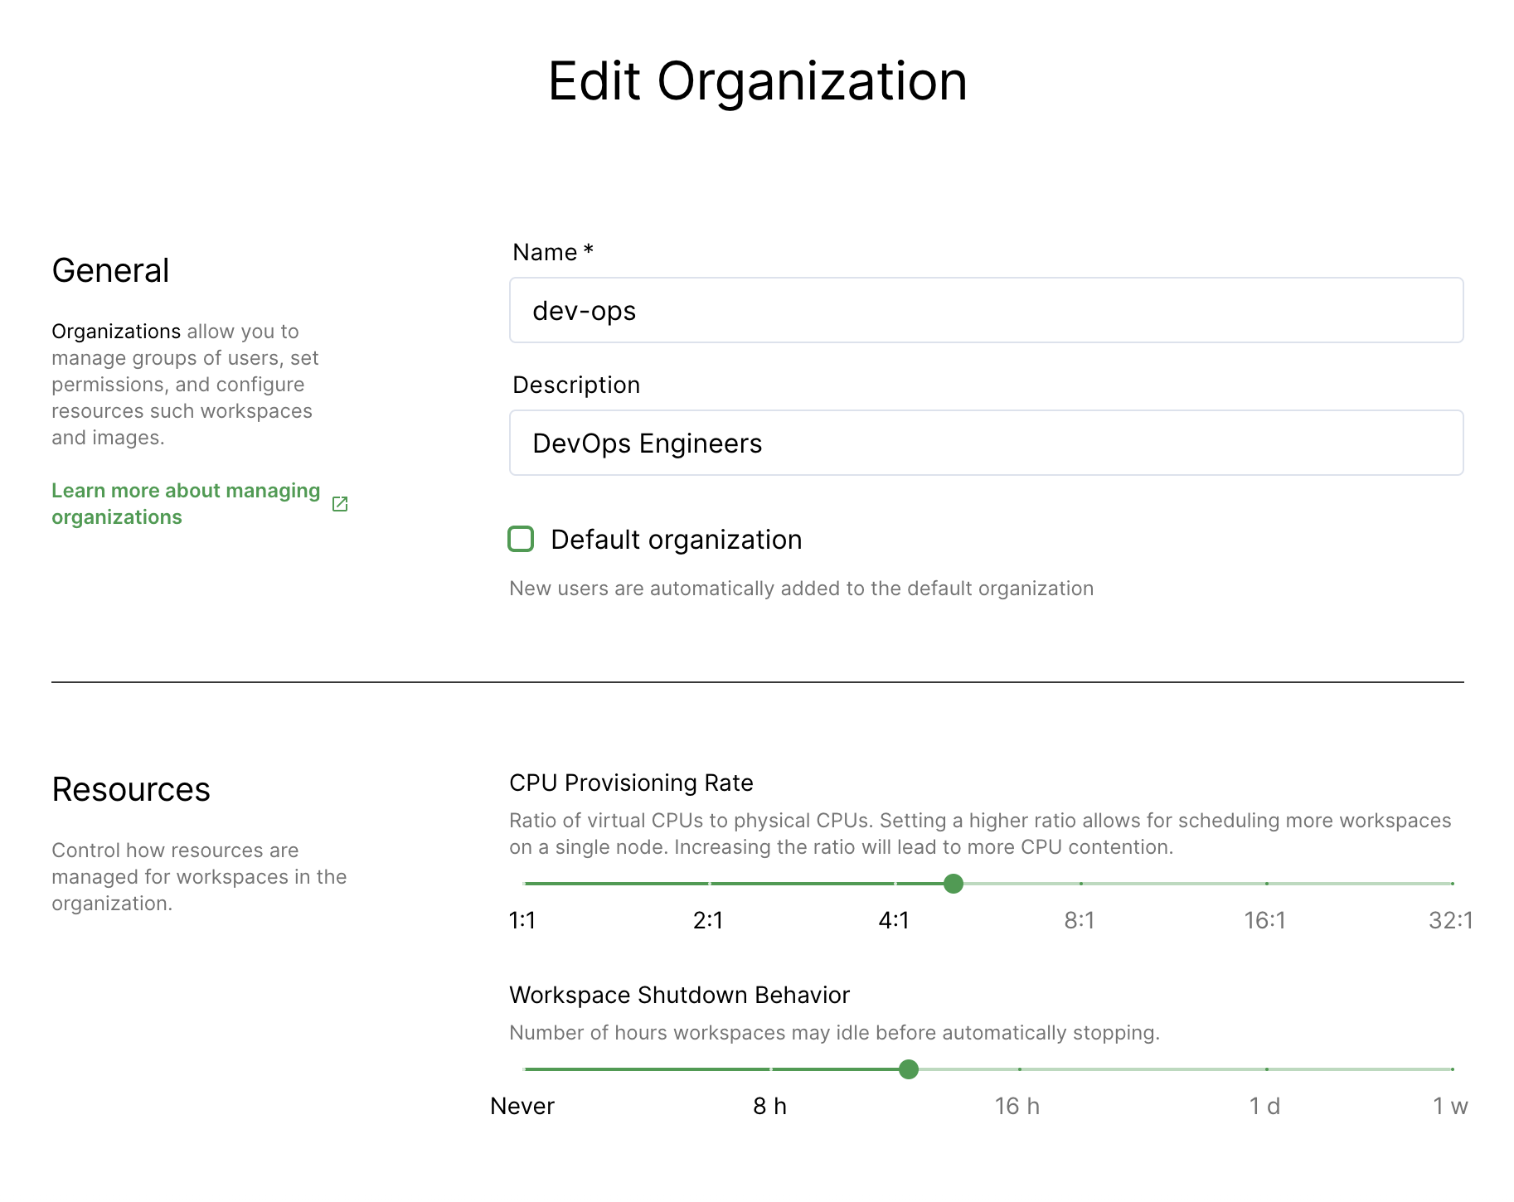Set CPU Provisioning Rate to 2:1
Viewport: 1514px width, 1202px height.
coord(710,884)
